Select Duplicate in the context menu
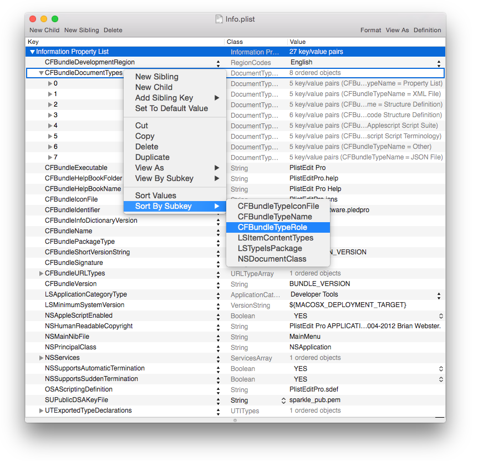Screen dimensions: 478x461 [152, 157]
